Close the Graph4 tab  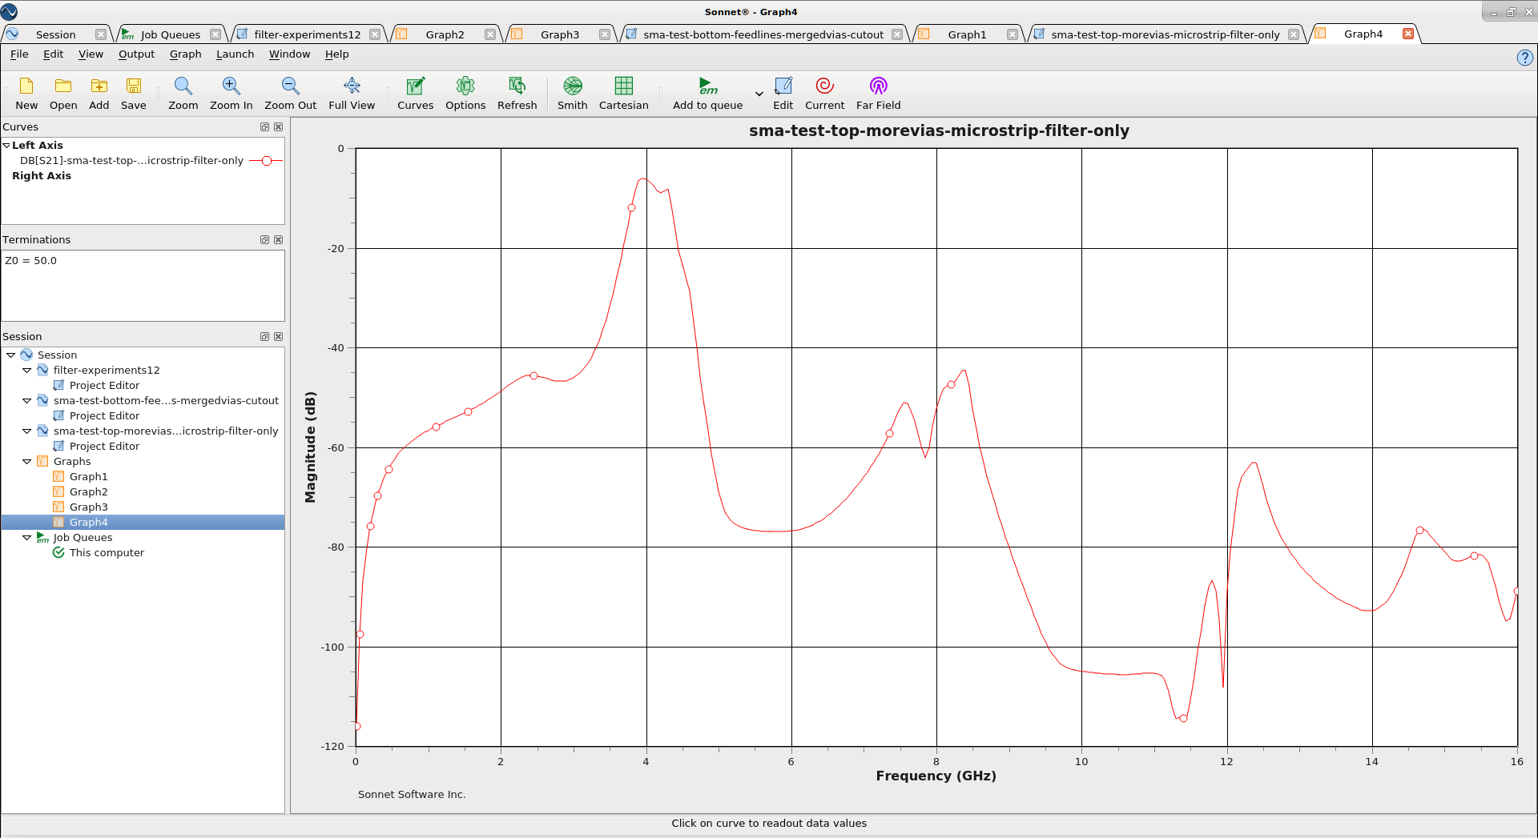[1407, 34]
